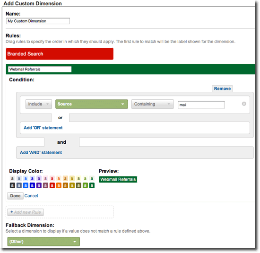Open the Include dropdown
This screenshot has height=253, width=260.
click(39, 104)
